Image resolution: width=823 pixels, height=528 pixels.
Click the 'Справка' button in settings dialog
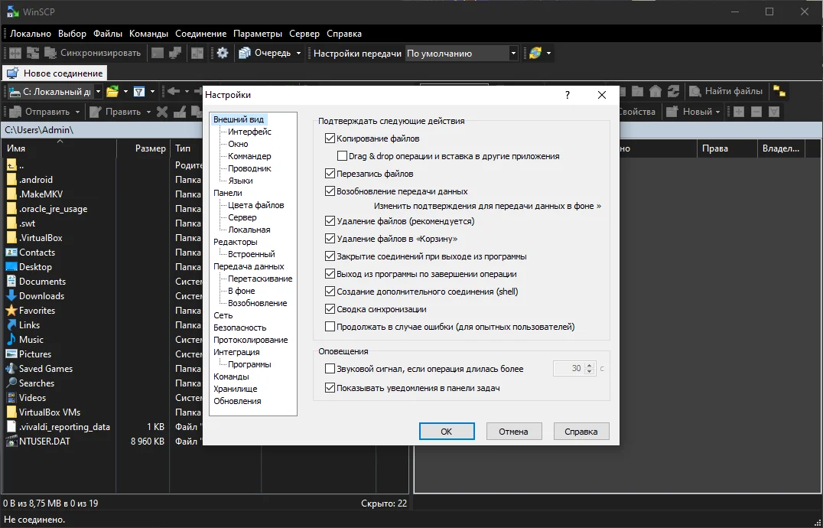[581, 432]
